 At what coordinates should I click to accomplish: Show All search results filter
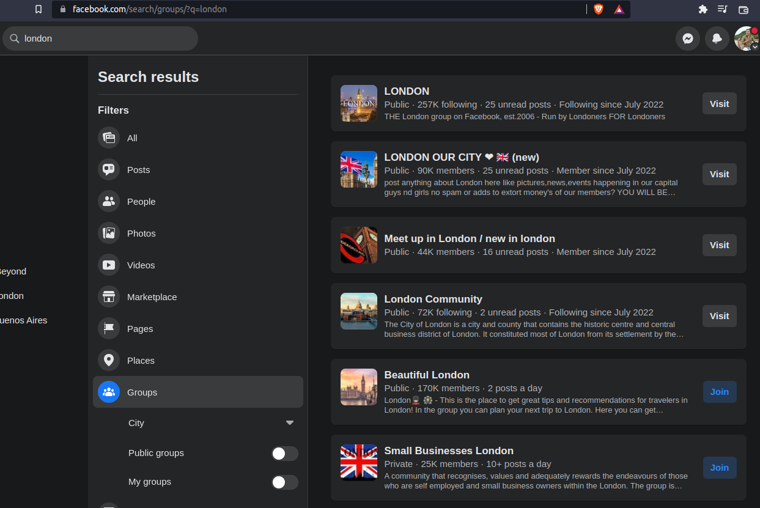point(198,138)
